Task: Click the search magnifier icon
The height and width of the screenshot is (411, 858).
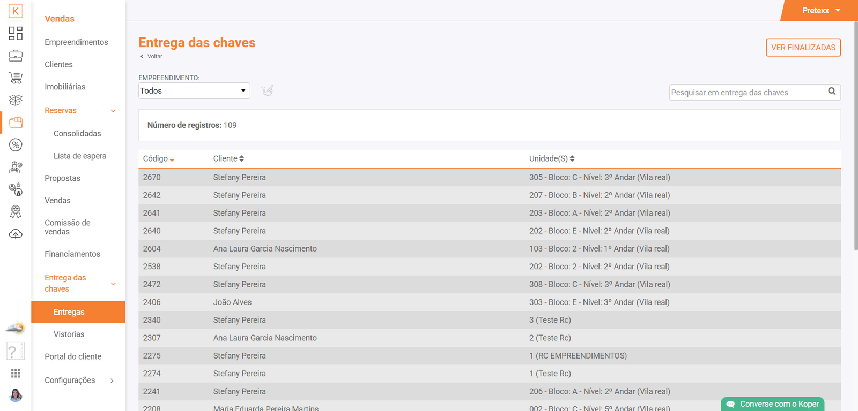Action: coord(832,92)
